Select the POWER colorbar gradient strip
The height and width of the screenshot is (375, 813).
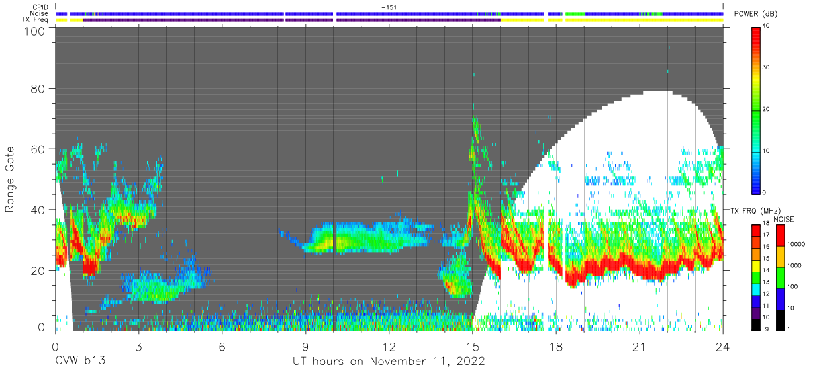click(756, 110)
